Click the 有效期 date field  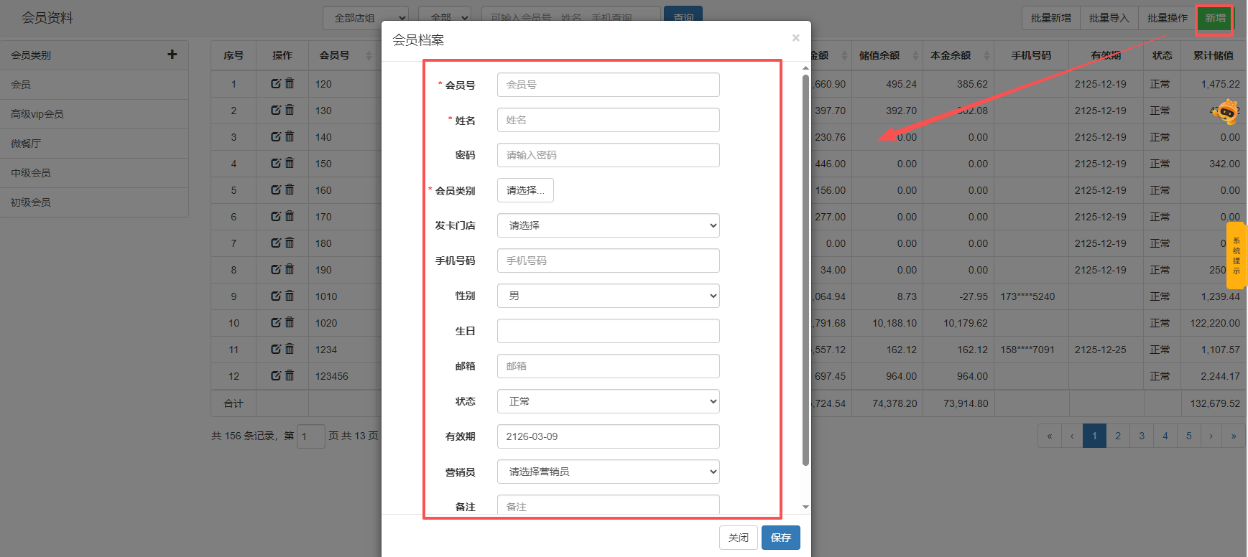point(608,436)
